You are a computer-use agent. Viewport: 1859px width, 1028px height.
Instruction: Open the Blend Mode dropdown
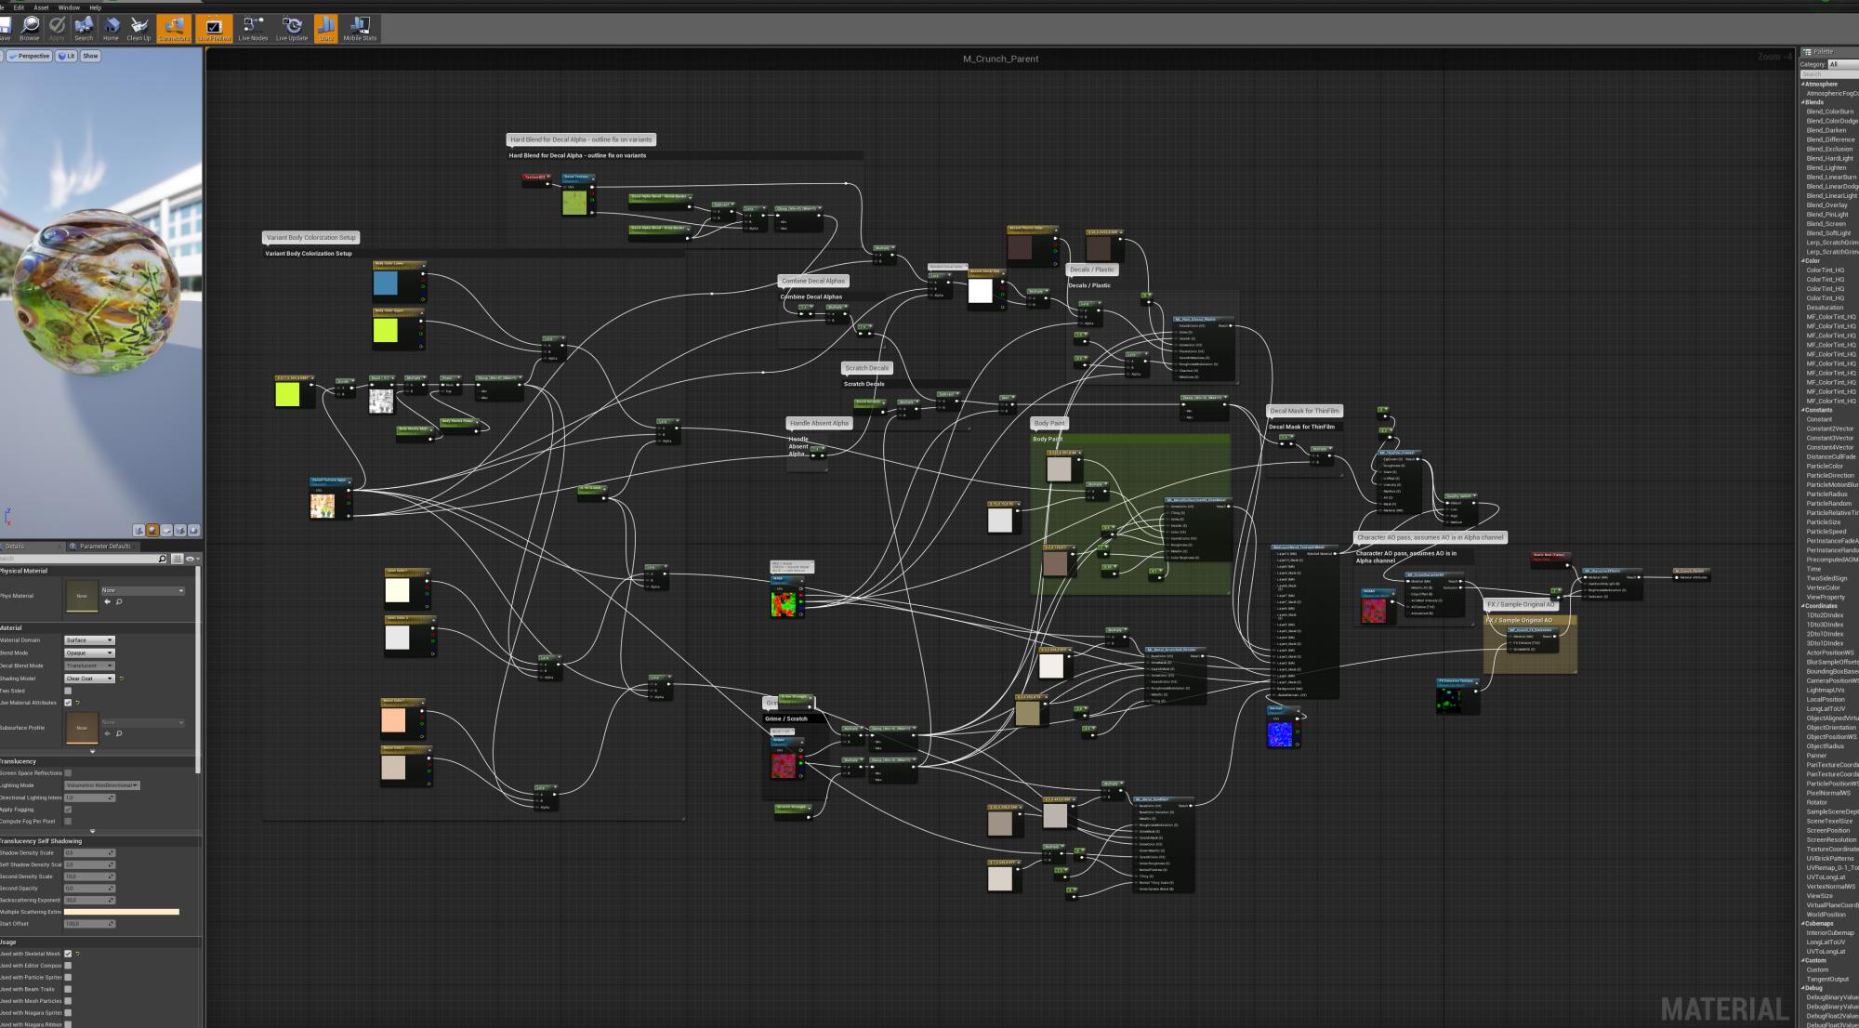click(89, 652)
